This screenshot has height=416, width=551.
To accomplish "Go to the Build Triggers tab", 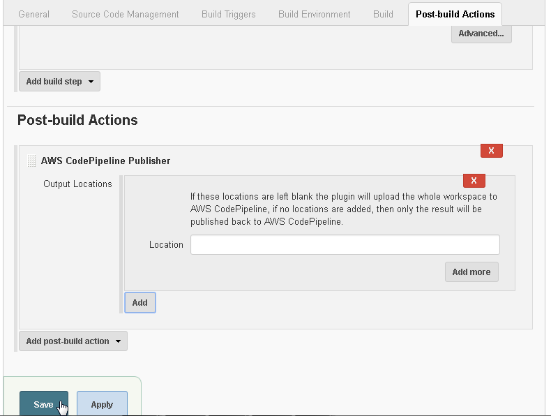I will click(x=228, y=14).
